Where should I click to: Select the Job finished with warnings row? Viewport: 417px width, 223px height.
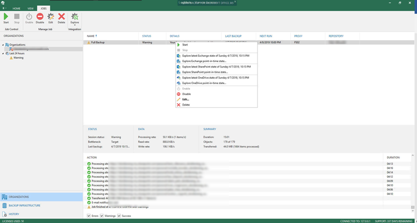[247, 207]
